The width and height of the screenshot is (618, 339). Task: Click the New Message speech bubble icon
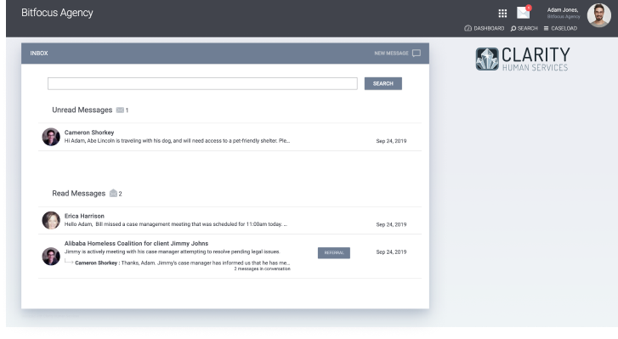[x=417, y=54]
